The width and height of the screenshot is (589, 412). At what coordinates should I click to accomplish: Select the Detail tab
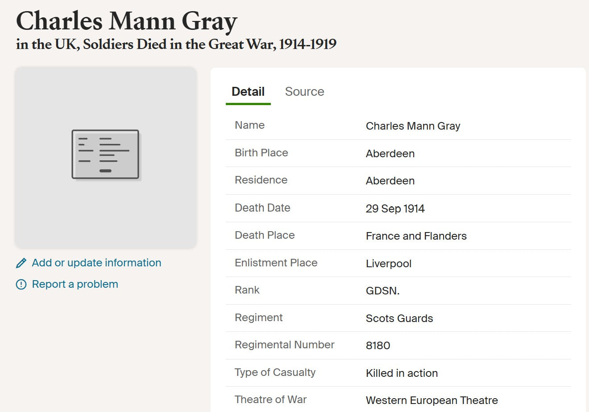[248, 92]
